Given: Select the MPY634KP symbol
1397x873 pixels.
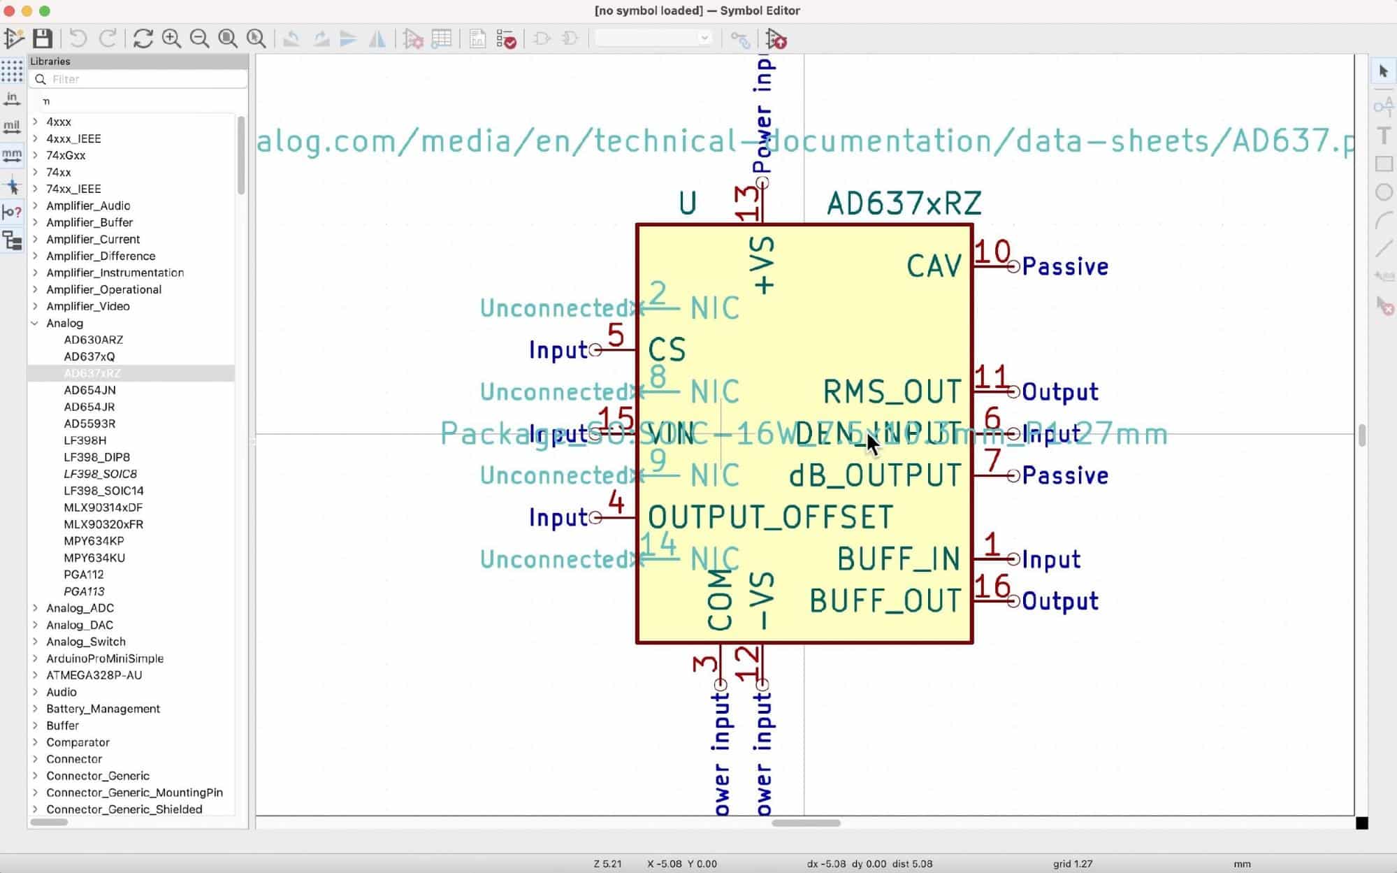Looking at the screenshot, I should (94, 541).
